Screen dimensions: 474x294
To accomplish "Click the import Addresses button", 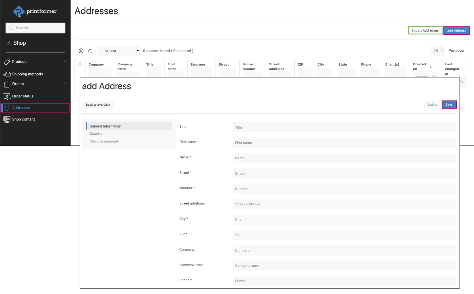I will tap(425, 30).
